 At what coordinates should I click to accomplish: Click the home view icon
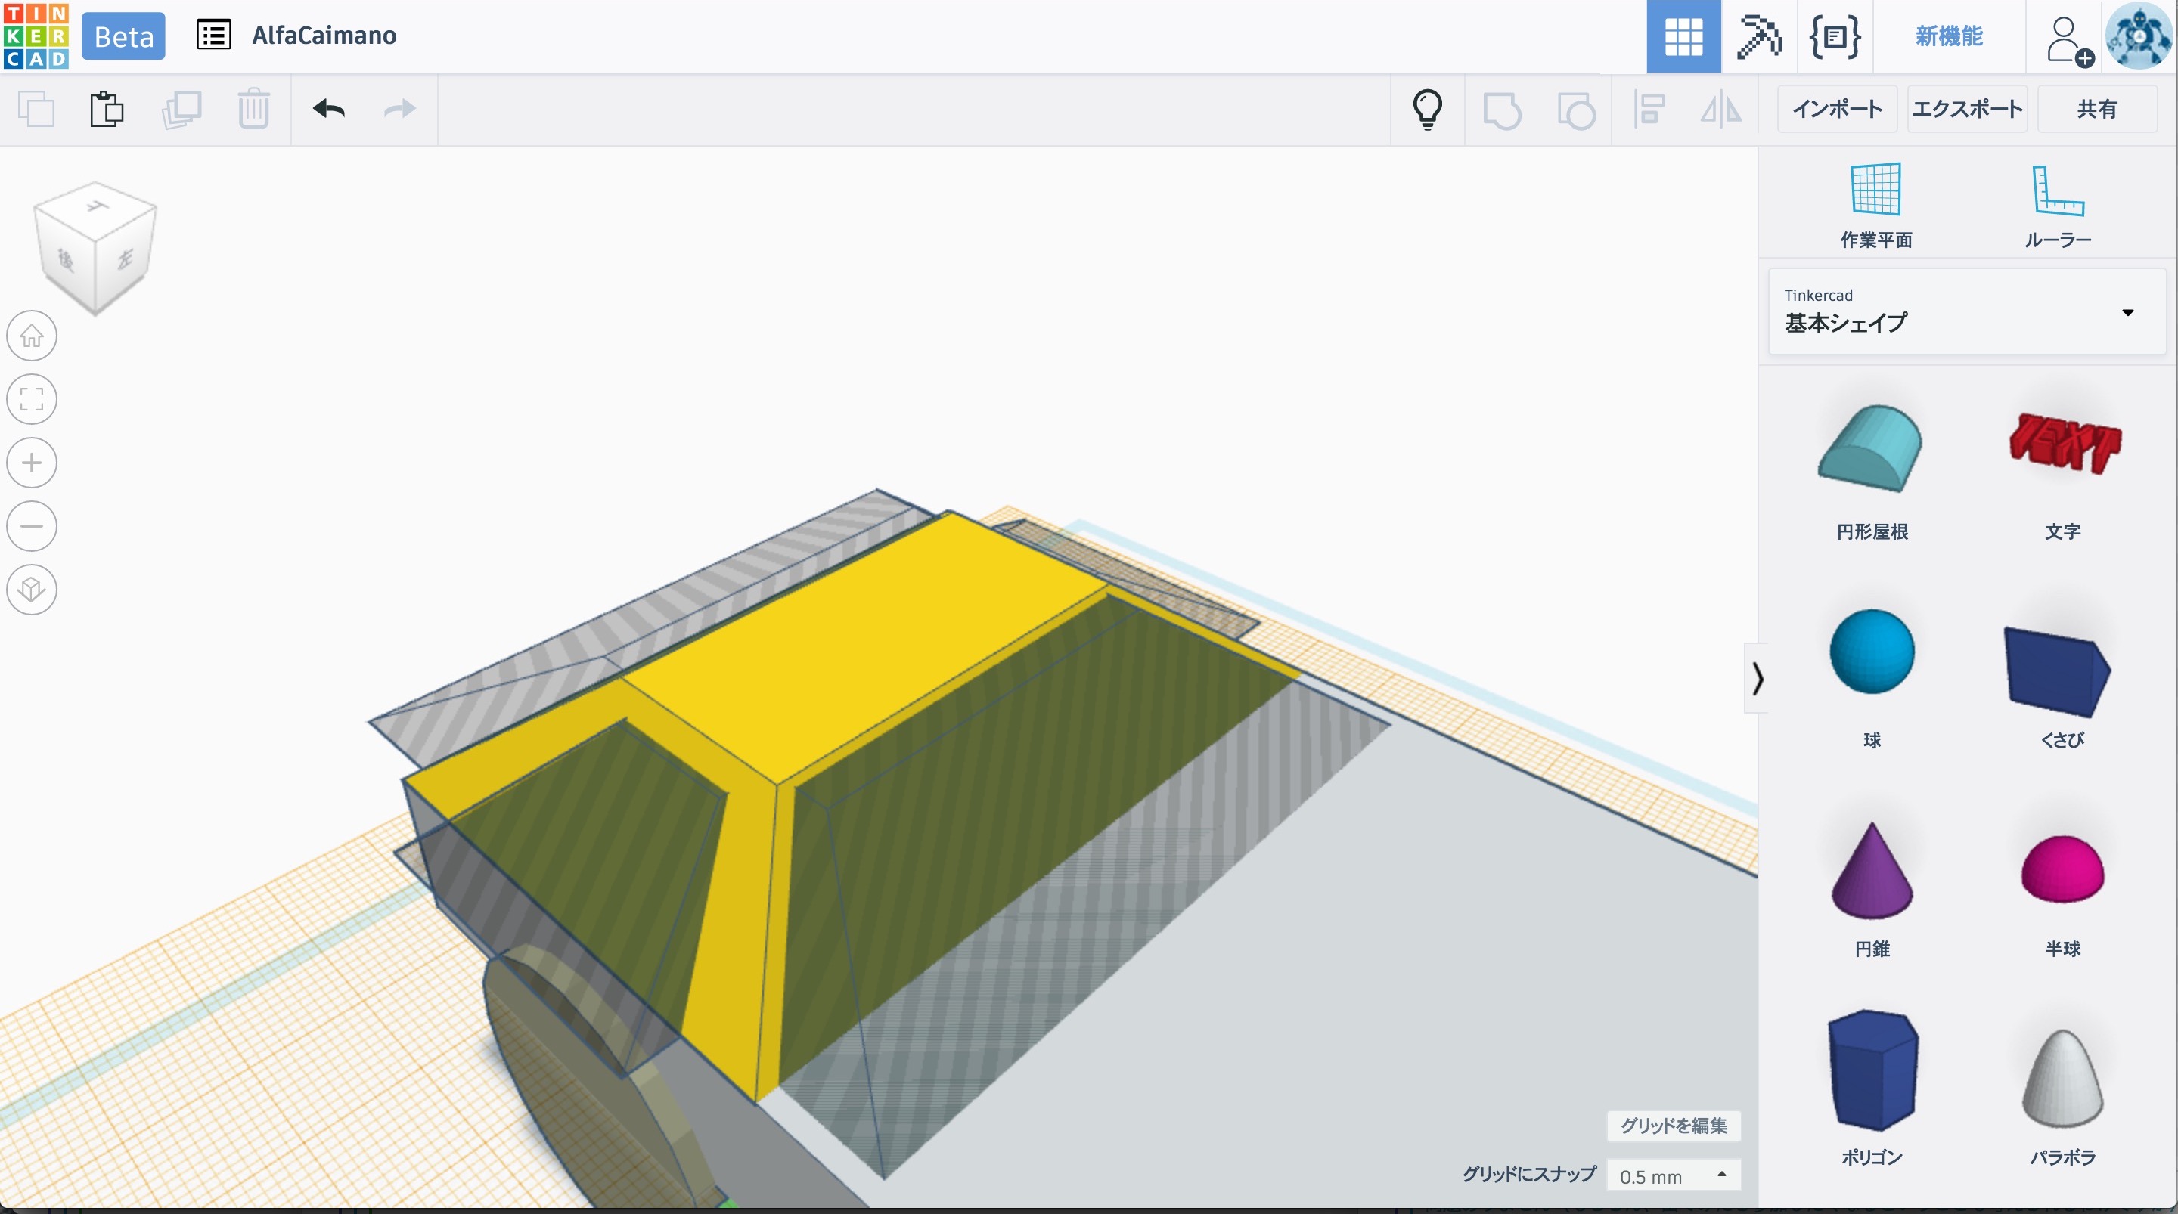click(32, 336)
